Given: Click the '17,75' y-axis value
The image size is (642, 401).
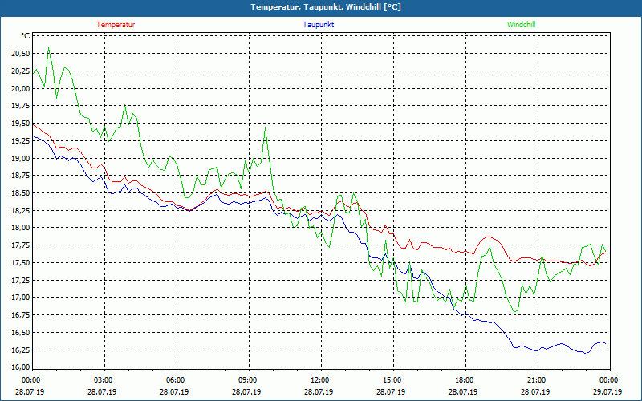Looking at the screenshot, I should pyautogui.click(x=21, y=245).
